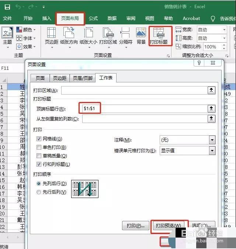Increase 缩放比例 scale with up arrow
The width and height of the screenshot is (236, 249).
(x=224, y=45)
